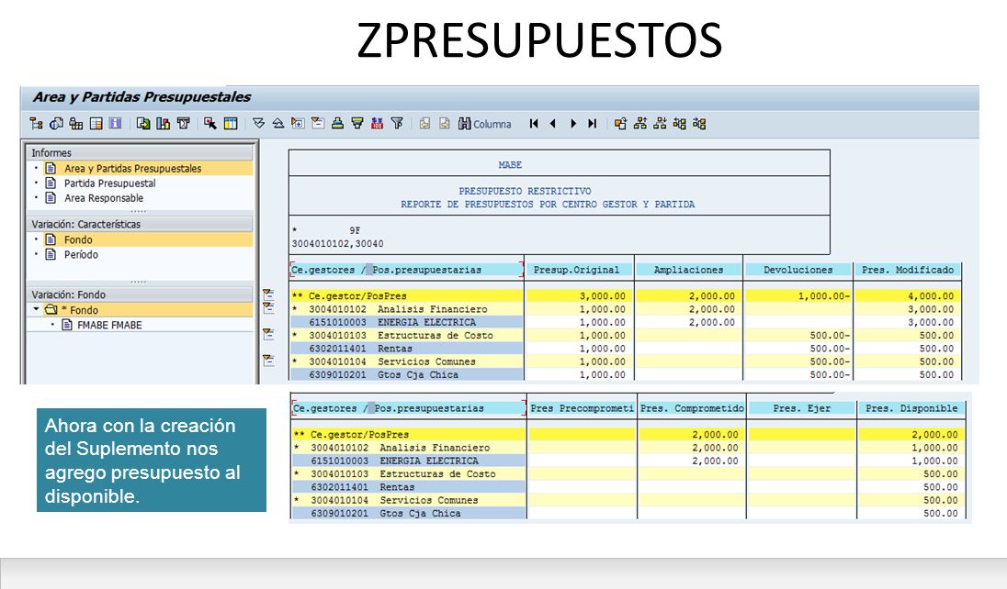Select Area Responsable report

pyautogui.click(x=104, y=198)
